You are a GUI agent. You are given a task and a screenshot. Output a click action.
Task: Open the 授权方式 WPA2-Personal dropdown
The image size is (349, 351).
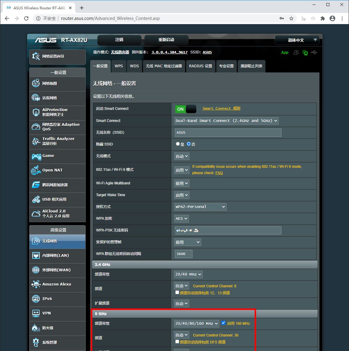coord(200,207)
